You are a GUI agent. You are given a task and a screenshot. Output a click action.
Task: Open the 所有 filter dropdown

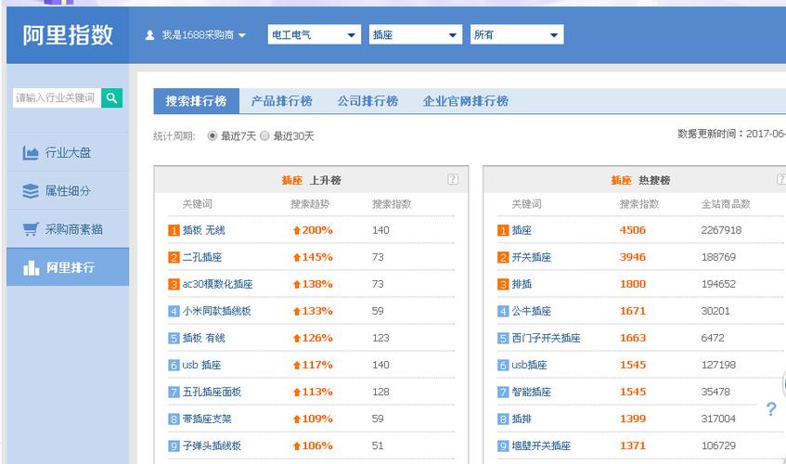point(517,34)
